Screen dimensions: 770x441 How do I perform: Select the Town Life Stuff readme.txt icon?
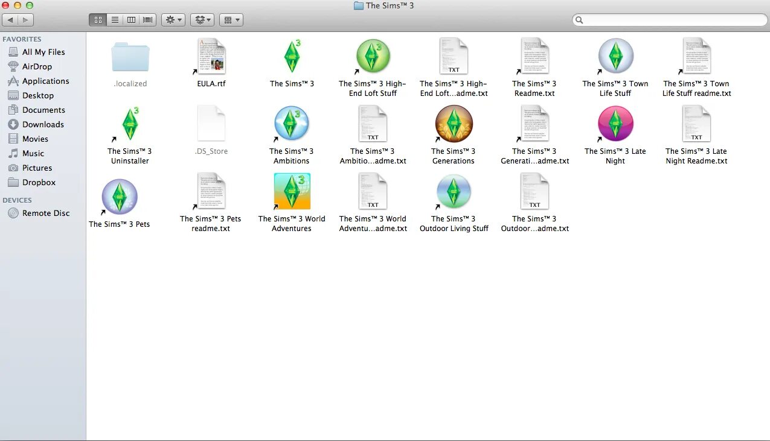[696, 56]
